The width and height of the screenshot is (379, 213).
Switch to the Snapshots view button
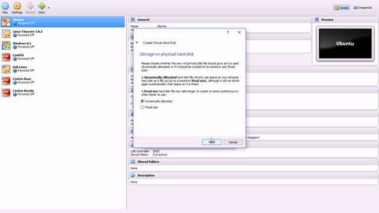click(362, 8)
